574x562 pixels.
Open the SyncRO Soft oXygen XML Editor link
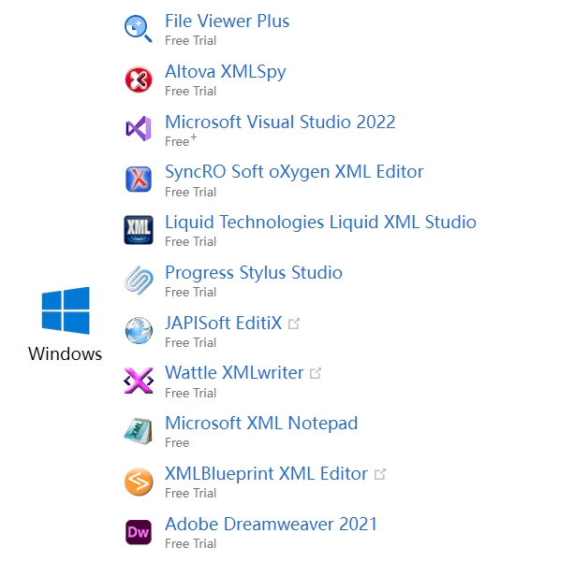point(294,172)
